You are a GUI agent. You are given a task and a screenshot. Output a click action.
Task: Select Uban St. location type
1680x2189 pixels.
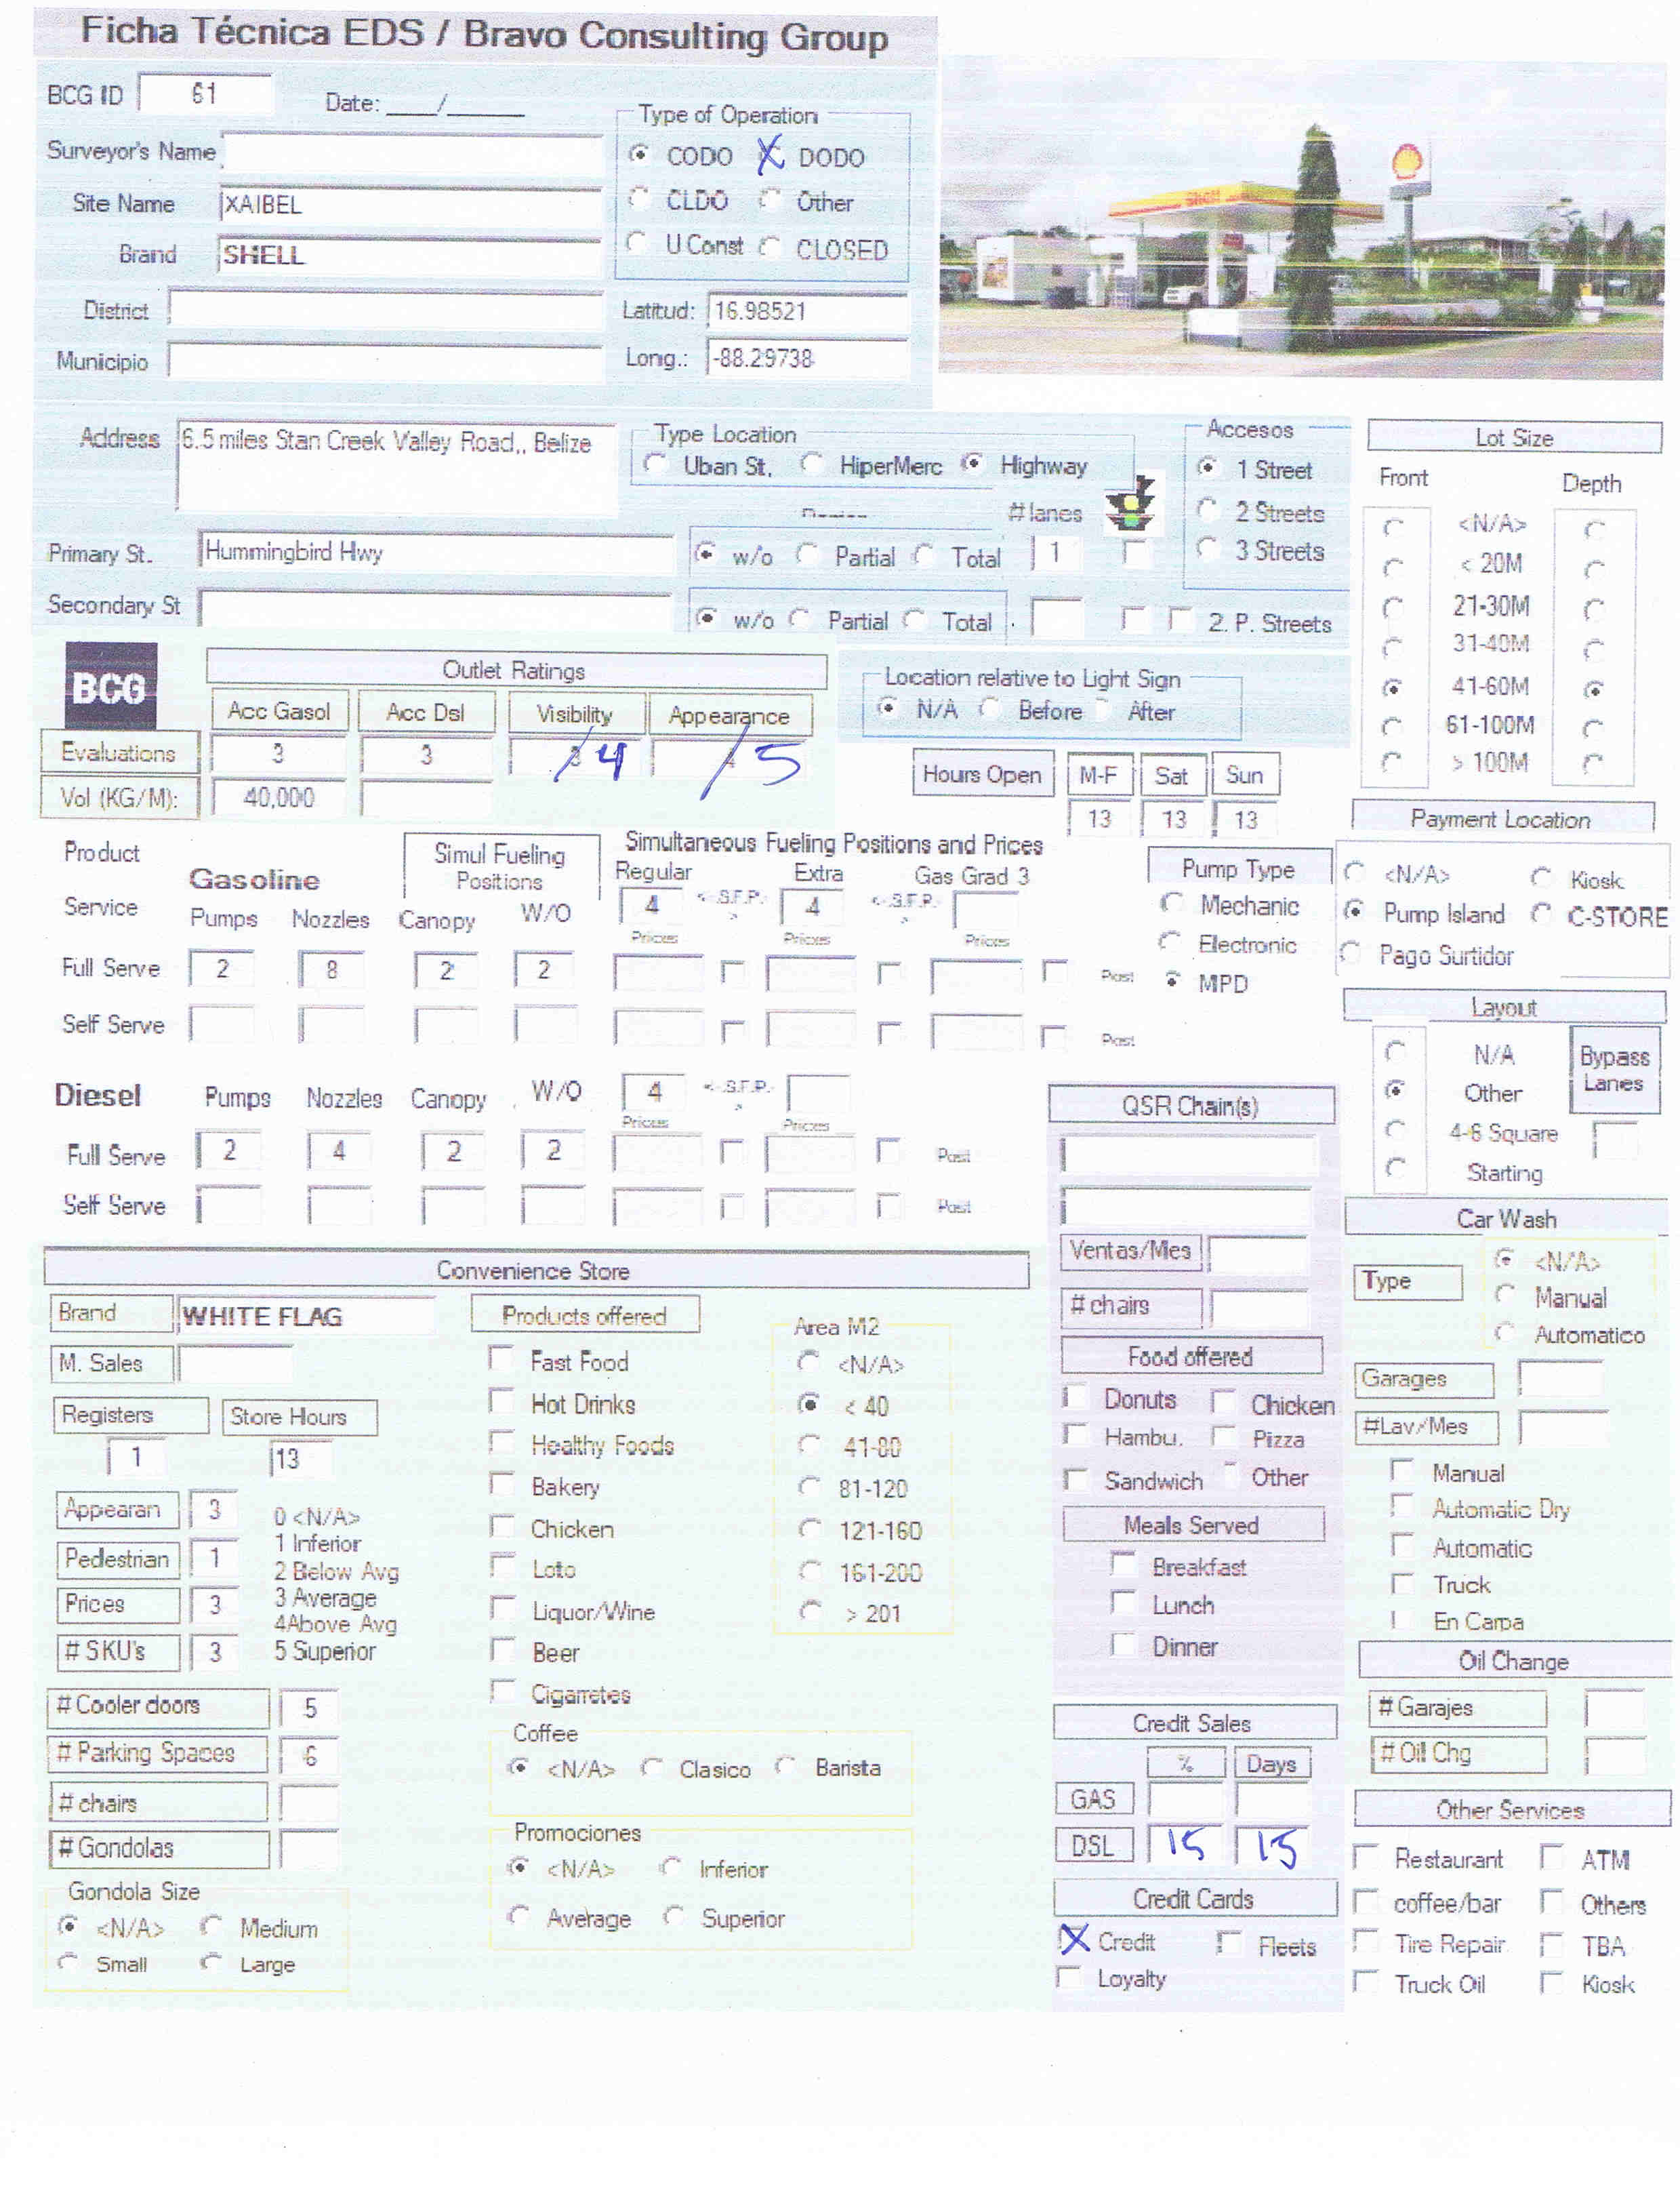point(655,463)
